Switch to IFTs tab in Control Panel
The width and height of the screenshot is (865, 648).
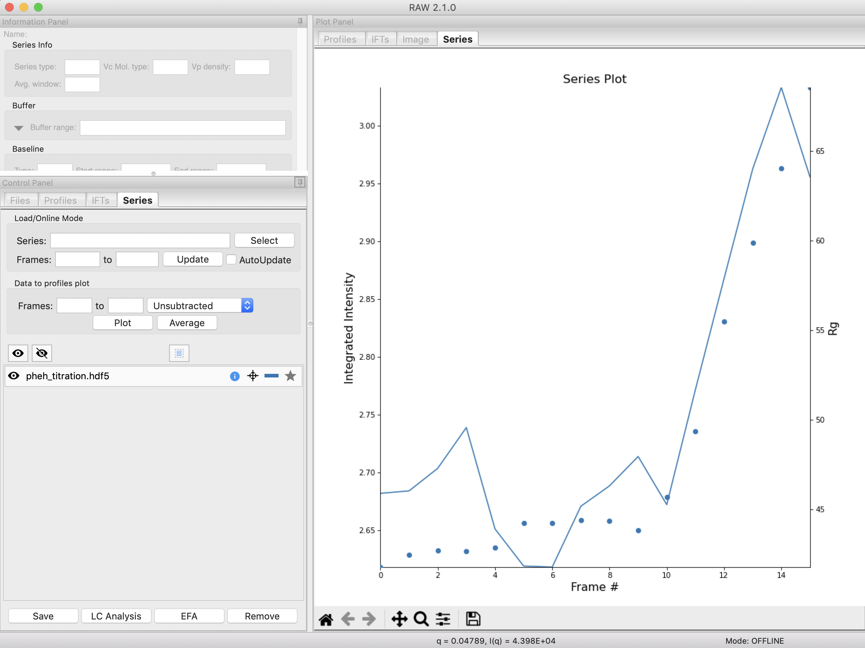click(100, 200)
